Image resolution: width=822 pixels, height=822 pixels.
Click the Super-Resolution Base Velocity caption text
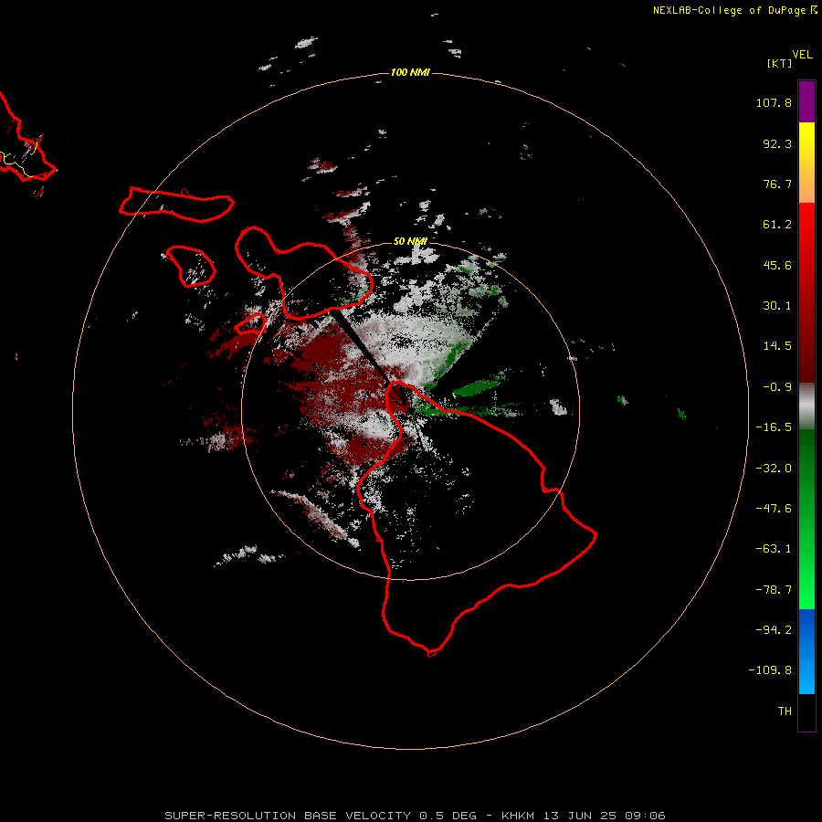click(416, 816)
